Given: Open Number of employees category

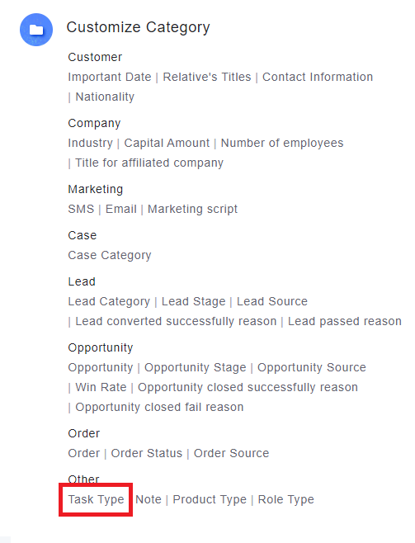Looking at the screenshot, I should pyautogui.click(x=282, y=143).
